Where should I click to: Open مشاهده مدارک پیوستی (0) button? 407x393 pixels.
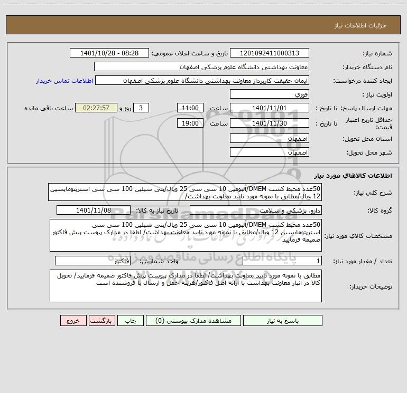[193, 320]
